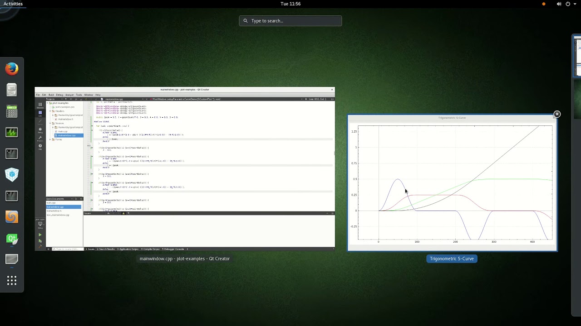Switch to the 1 Issues output tab
This screenshot has width=581, height=326.
coord(90,249)
